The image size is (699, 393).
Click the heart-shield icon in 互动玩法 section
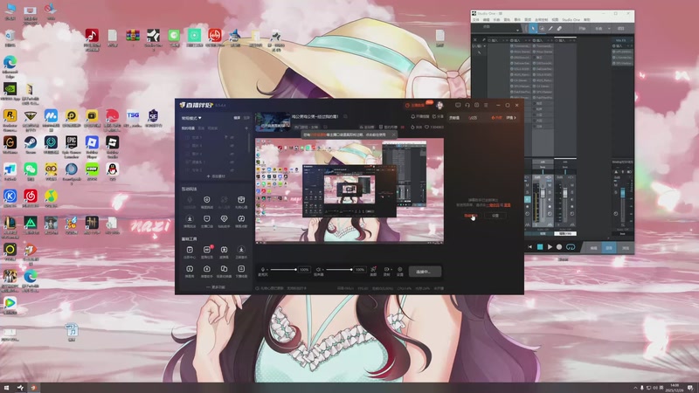(x=224, y=219)
